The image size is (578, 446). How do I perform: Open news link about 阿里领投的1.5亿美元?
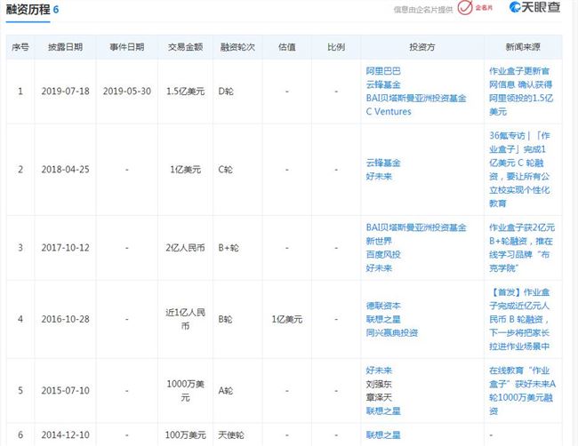pyautogui.click(x=521, y=91)
